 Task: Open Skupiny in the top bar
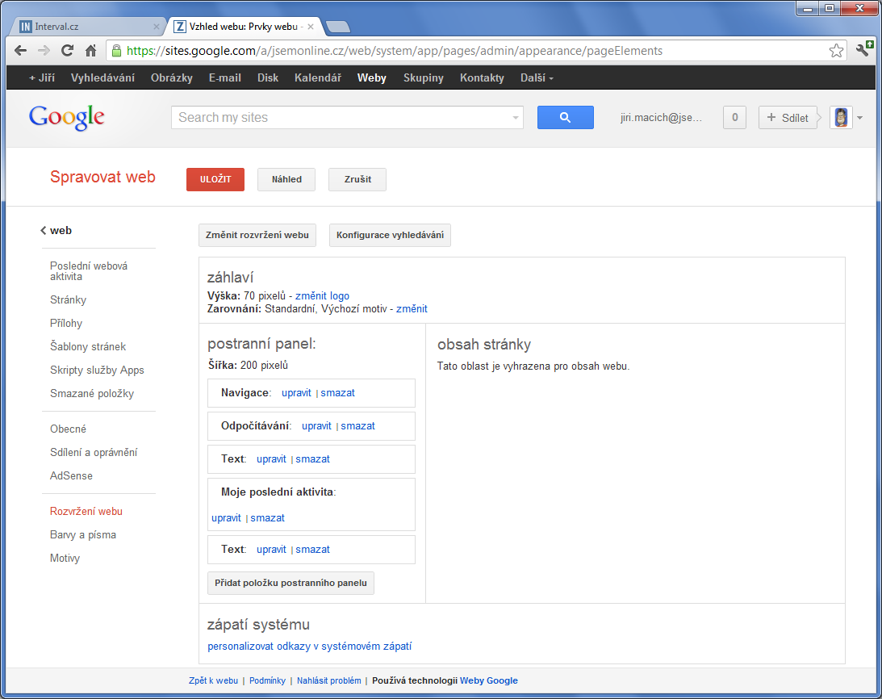(x=423, y=78)
